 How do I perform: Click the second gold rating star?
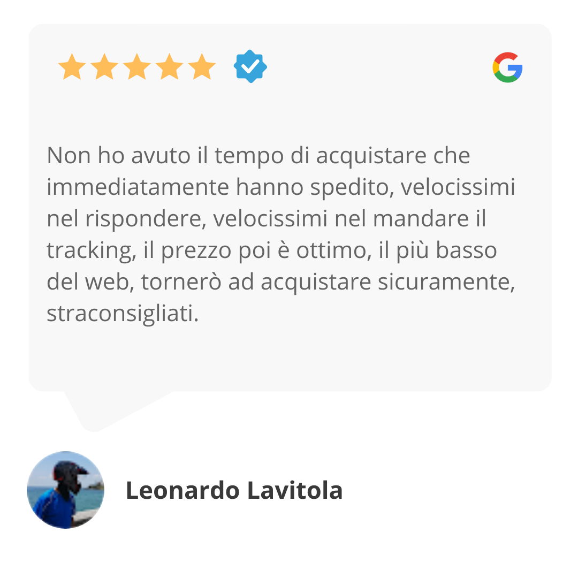pyautogui.click(x=105, y=67)
